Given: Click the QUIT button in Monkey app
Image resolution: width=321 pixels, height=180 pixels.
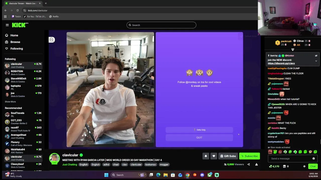Looking at the screenshot, I should 199,137.
